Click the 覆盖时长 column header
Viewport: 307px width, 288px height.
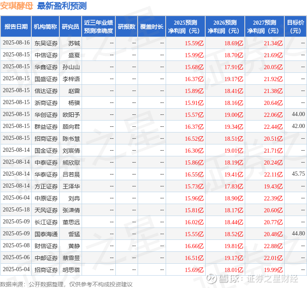(152, 27)
